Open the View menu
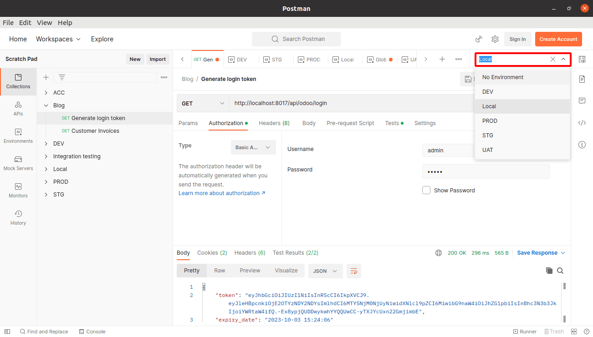The width and height of the screenshot is (593, 337). [45, 23]
